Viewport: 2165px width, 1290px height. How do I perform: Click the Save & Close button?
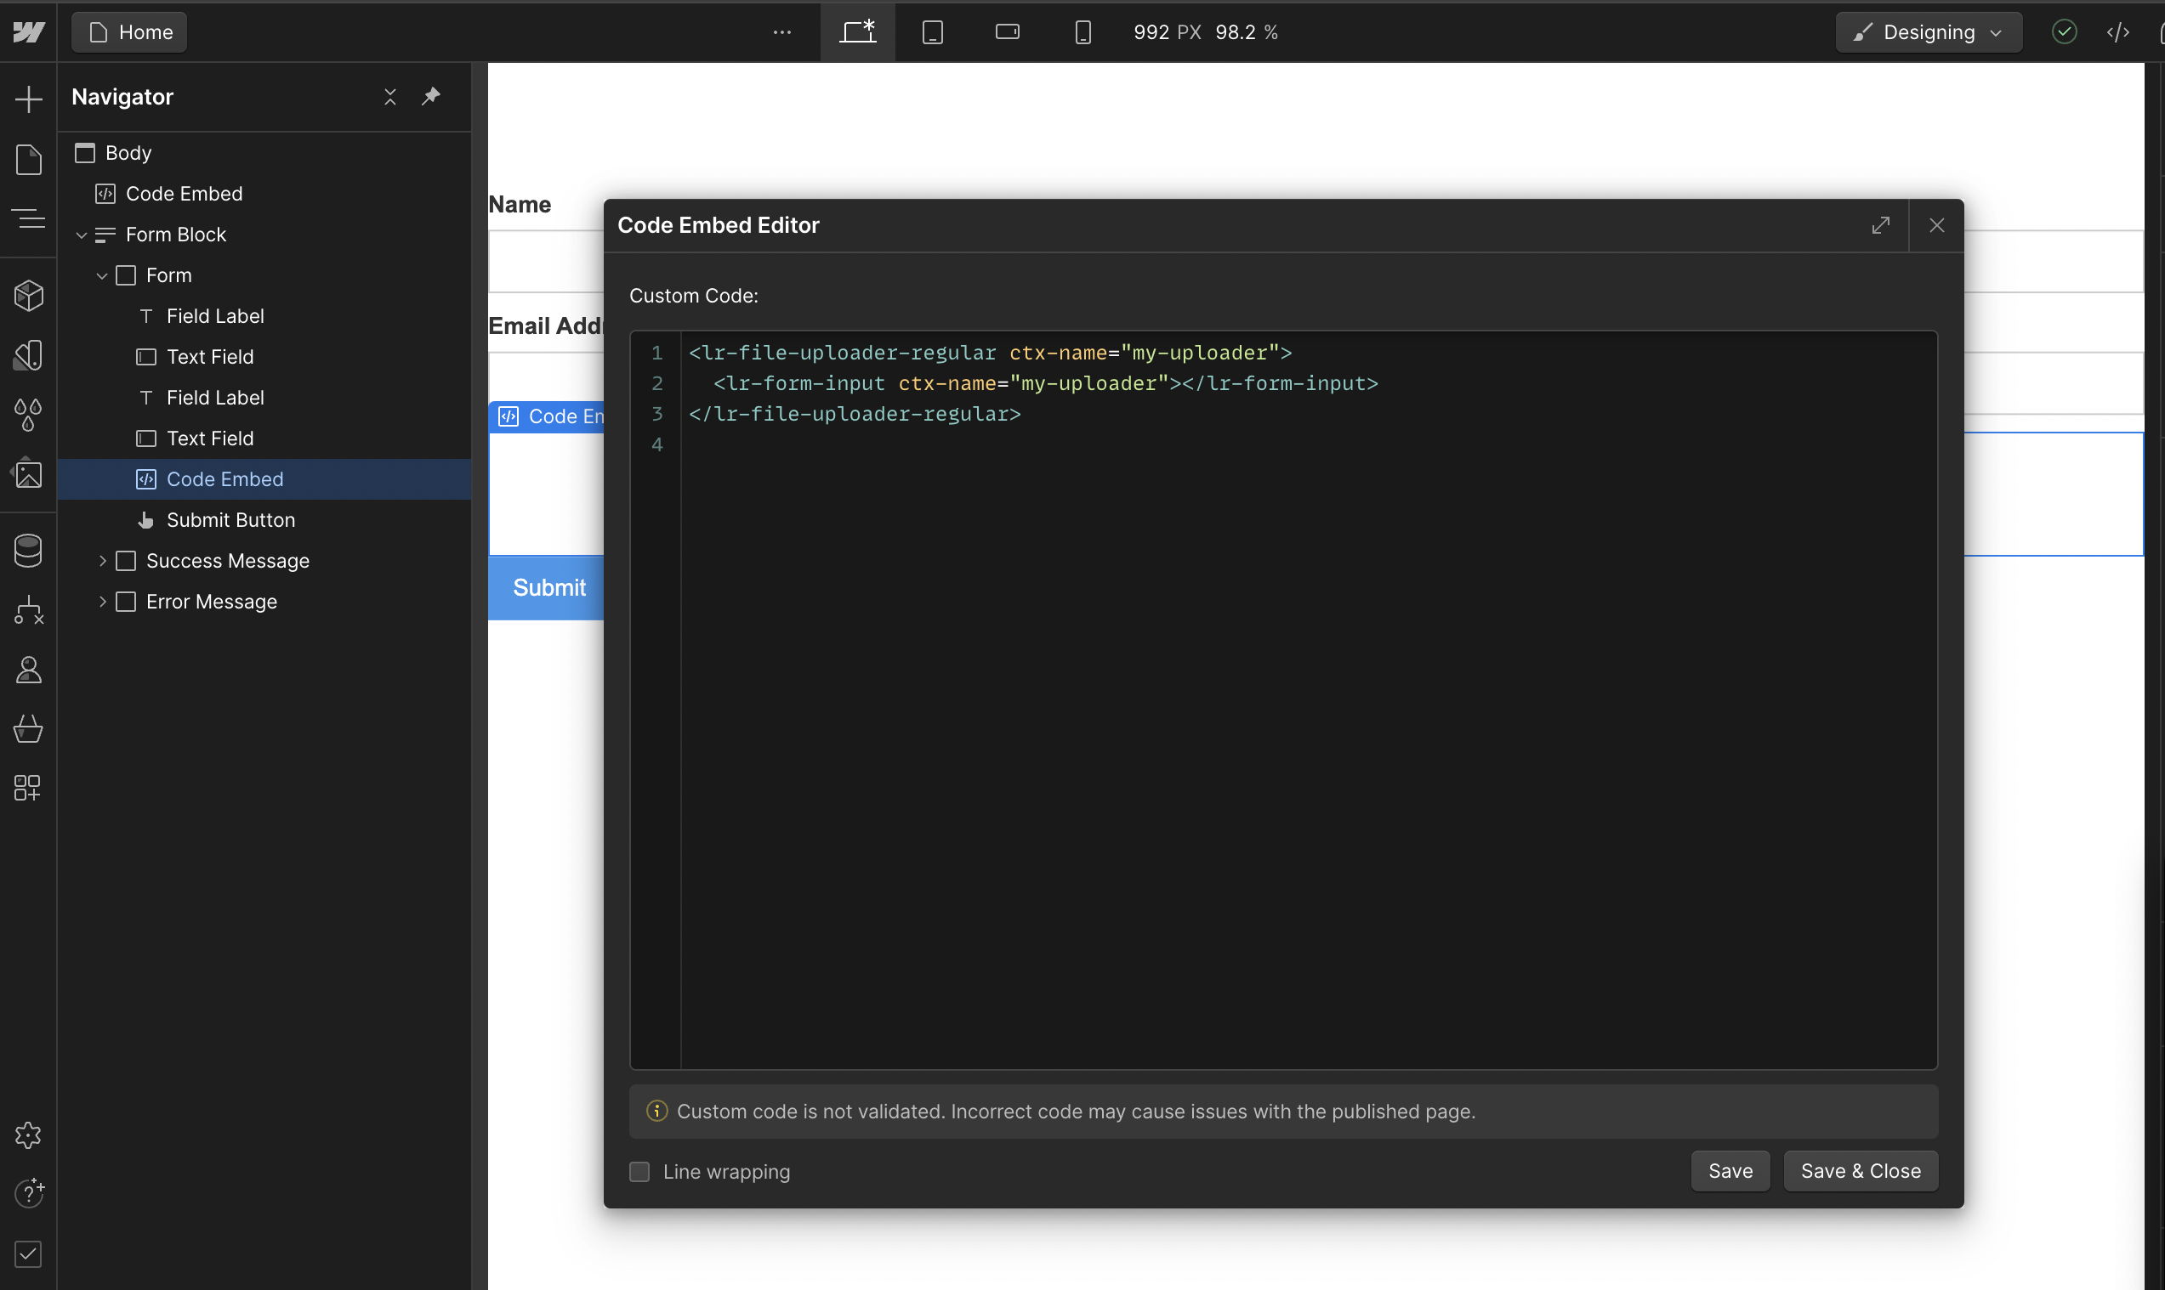(x=1860, y=1170)
